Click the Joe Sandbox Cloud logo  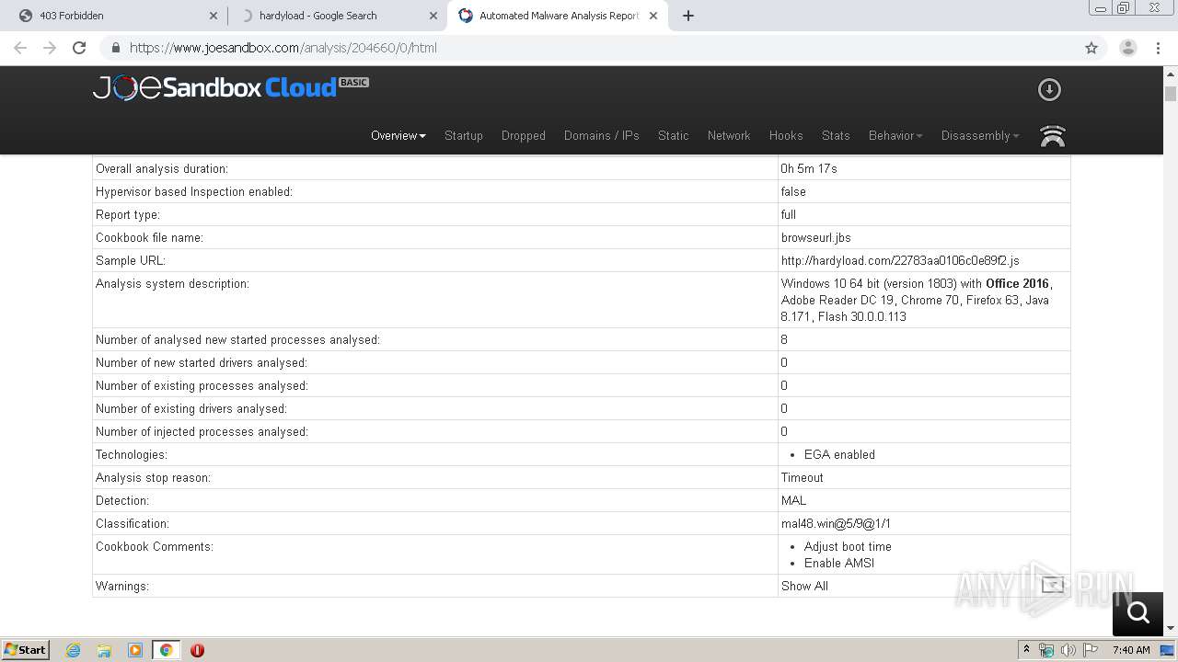click(x=230, y=87)
